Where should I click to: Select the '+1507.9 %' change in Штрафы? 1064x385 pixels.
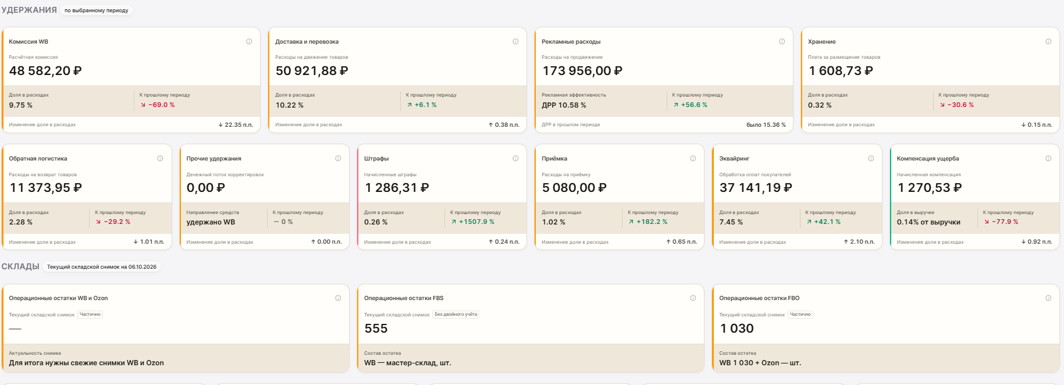pyautogui.click(x=477, y=222)
